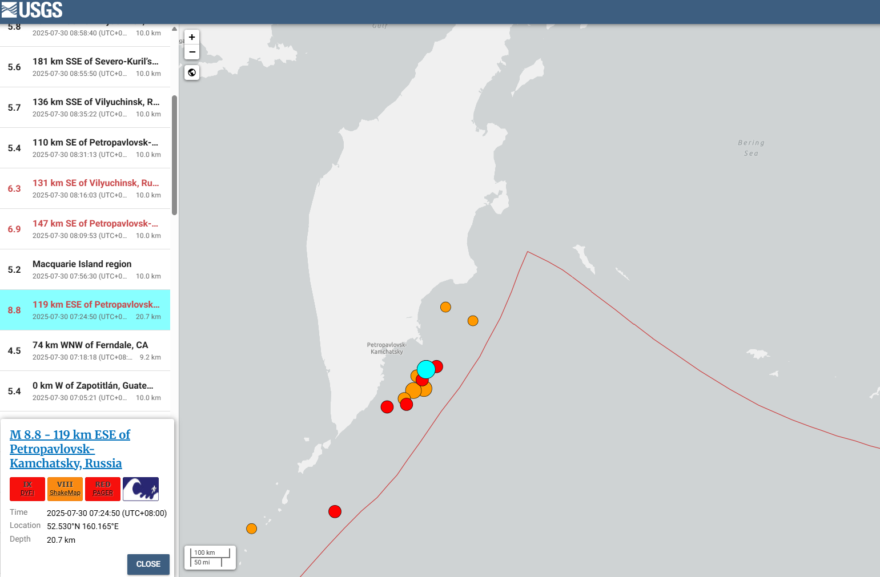Screen dimensions: 880x577
Task: Select the Macquarie Island region earthquake
Action: pyautogui.click(x=85, y=269)
